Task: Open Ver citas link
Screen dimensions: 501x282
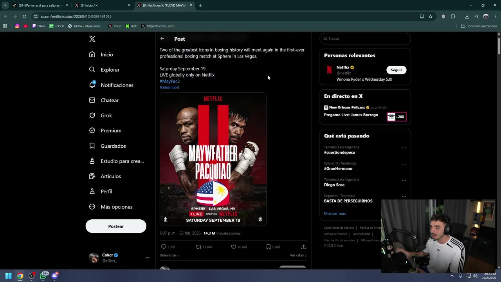Action: [x=298, y=255]
